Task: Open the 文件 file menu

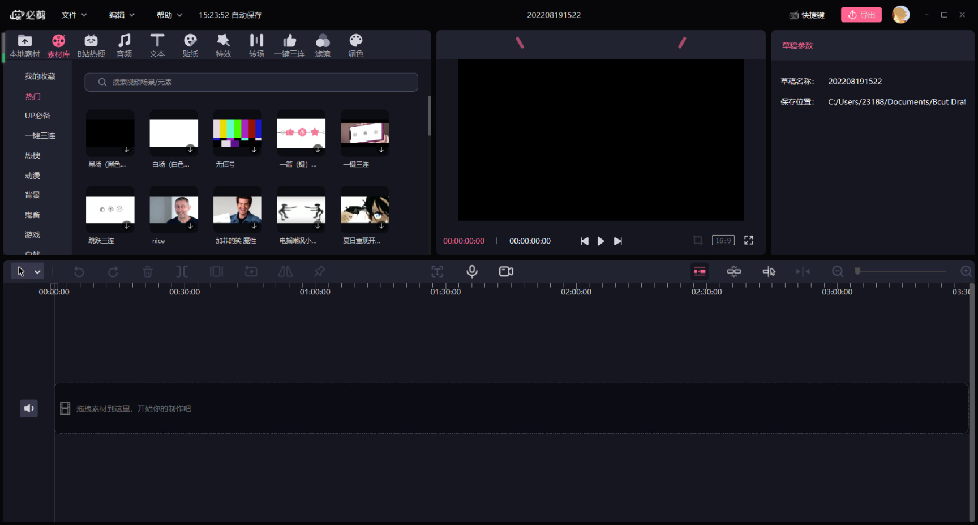Action: [74, 15]
